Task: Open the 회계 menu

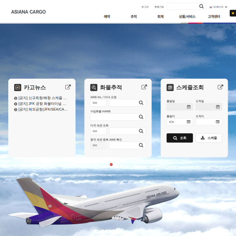Action: pyautogui.click(x=160, y=17)
